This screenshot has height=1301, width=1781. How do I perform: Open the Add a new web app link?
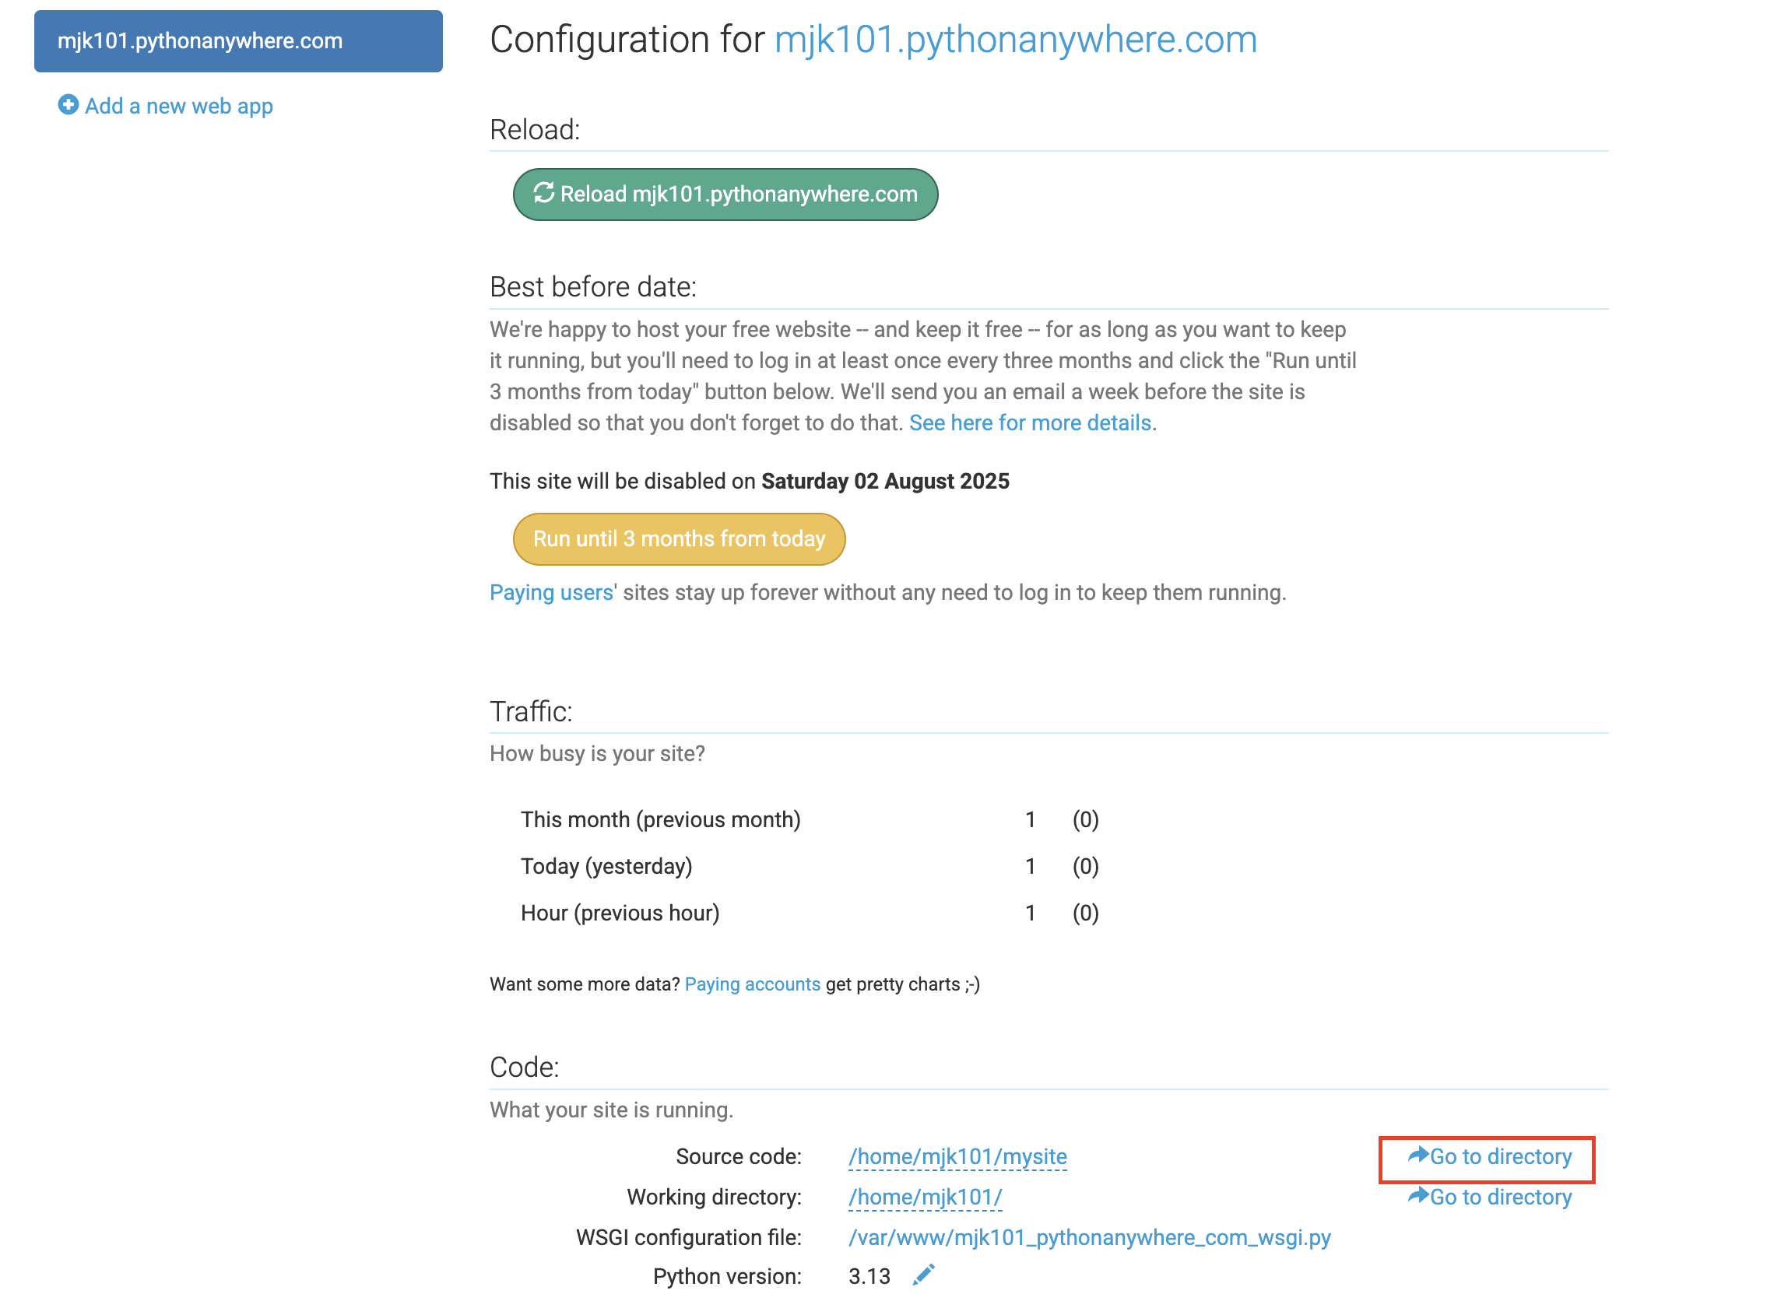pos(179,106)
